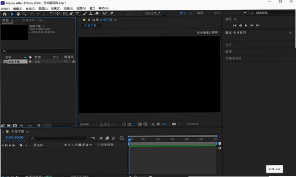Create a new folder in project panel

pos(9,125)
